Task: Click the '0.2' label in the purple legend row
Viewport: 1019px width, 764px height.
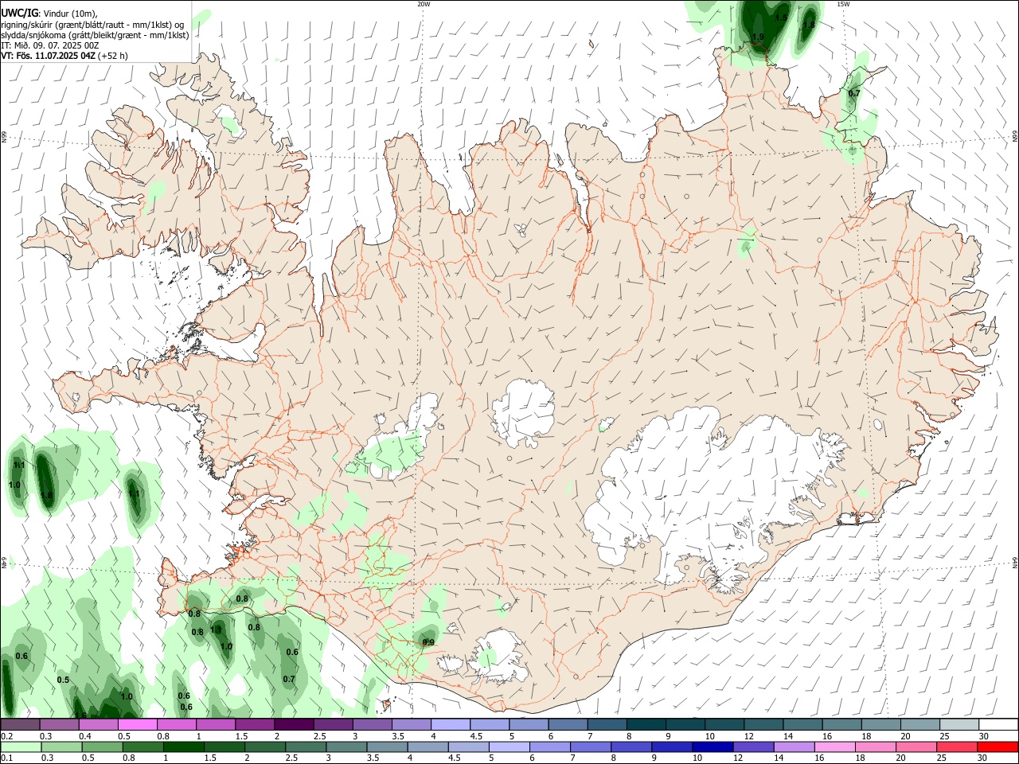Action: (x=6, y=736)
